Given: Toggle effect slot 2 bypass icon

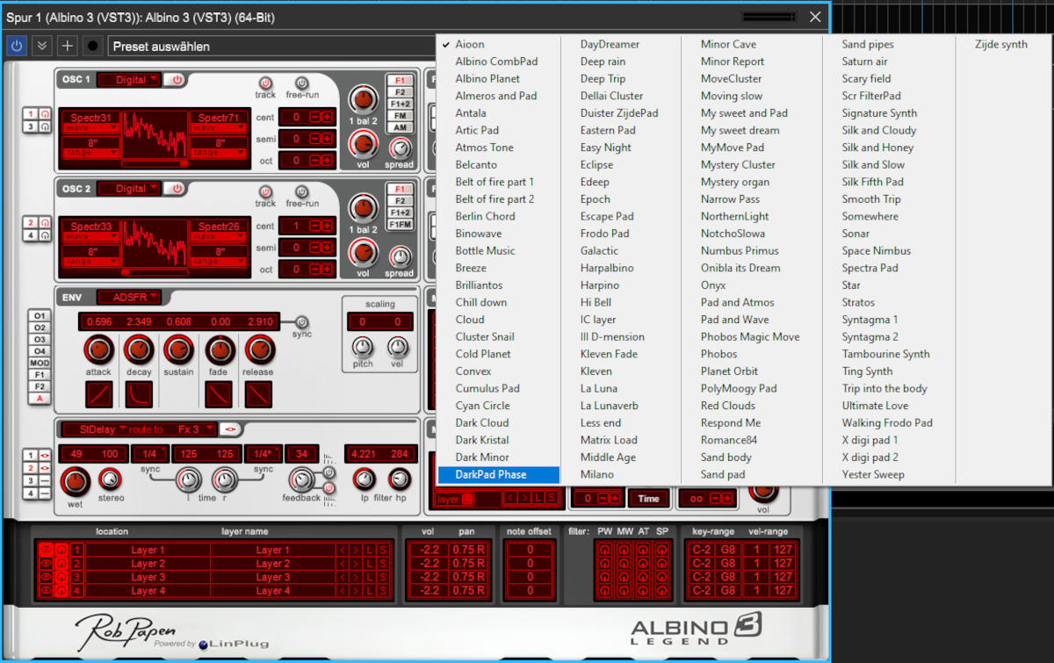Looking at the screenshot, I should point(44,468).
